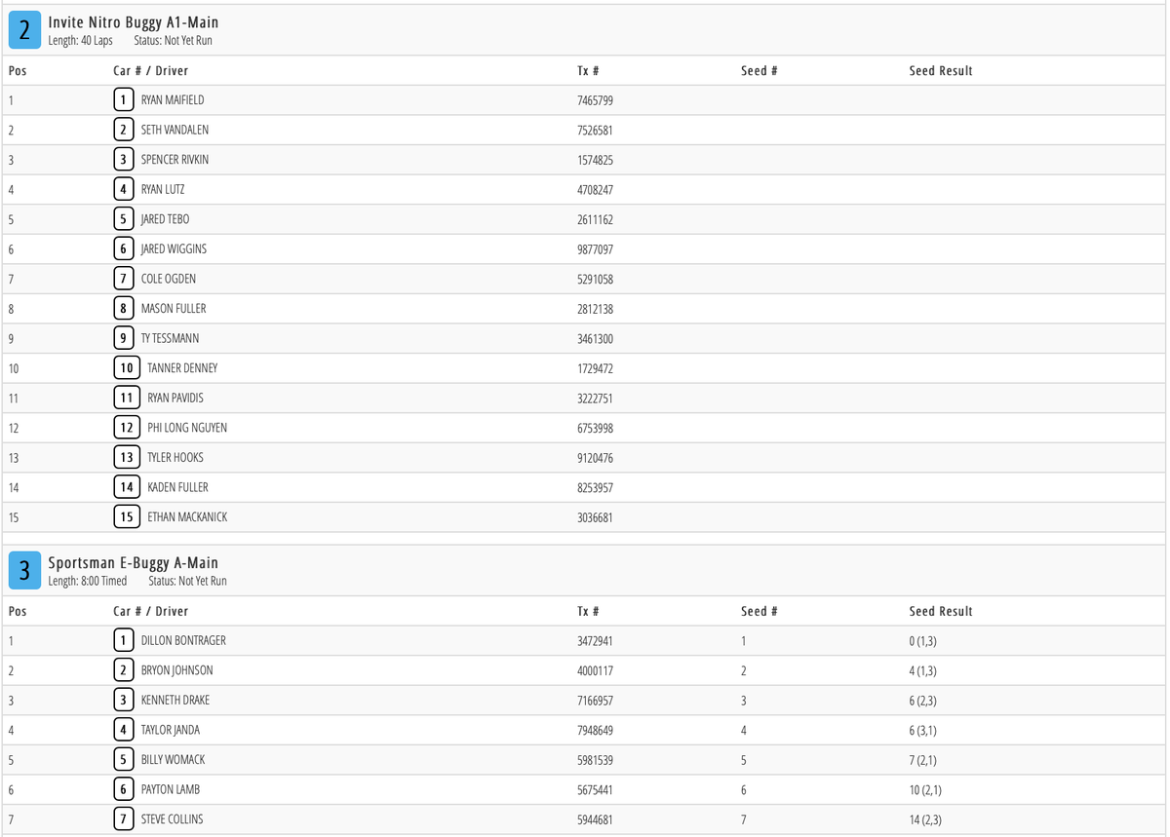
Task: Click car number badge beside Ryan Maifield
Action: coord(123,99)
